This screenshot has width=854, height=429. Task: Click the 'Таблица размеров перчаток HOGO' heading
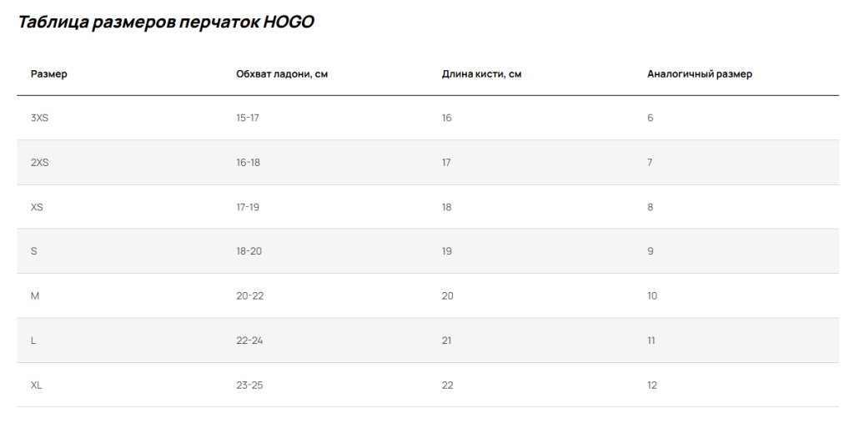tap(166, 23)
